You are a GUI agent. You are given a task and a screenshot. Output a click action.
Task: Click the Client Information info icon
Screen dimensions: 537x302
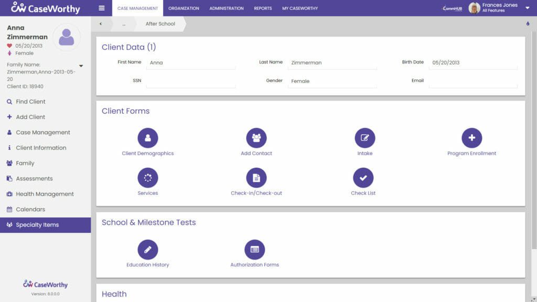coord(9,147)
